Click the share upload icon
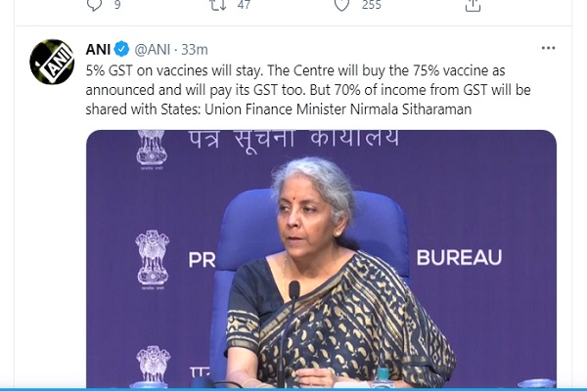Viewport: 587px width, 391px height. (x=473, y=5)
